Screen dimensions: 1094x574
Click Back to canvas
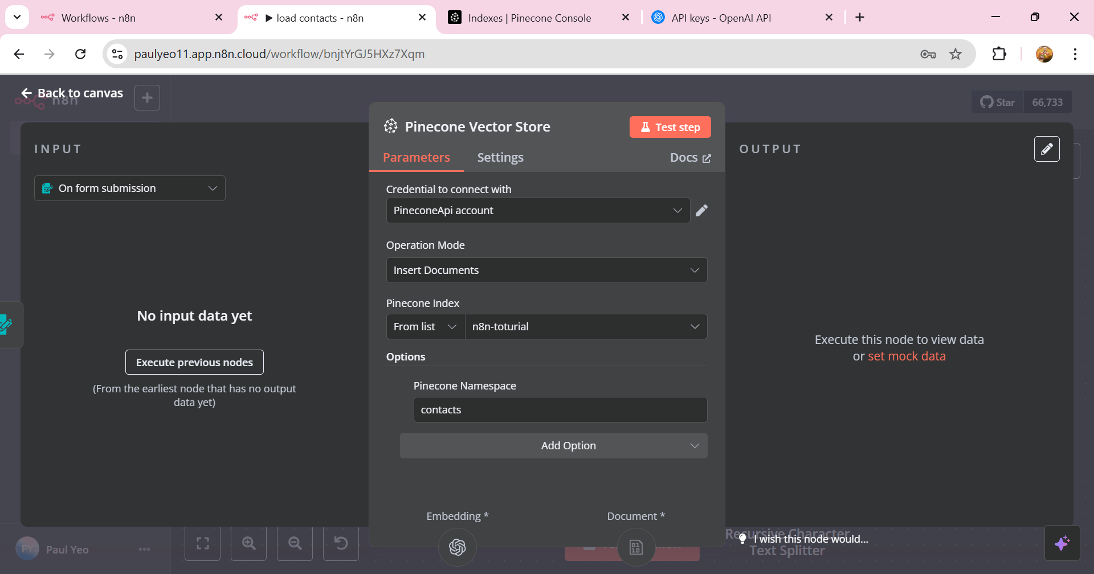(x=72, y=93)
